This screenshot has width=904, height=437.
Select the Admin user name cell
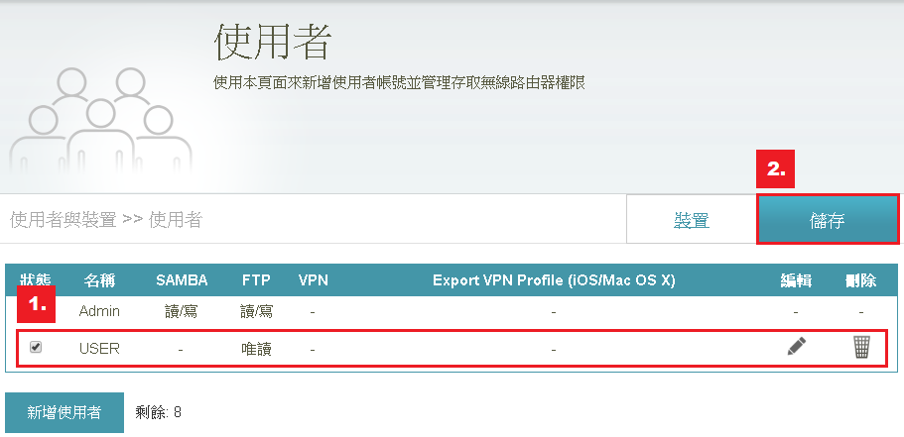(x=99, y=311)
